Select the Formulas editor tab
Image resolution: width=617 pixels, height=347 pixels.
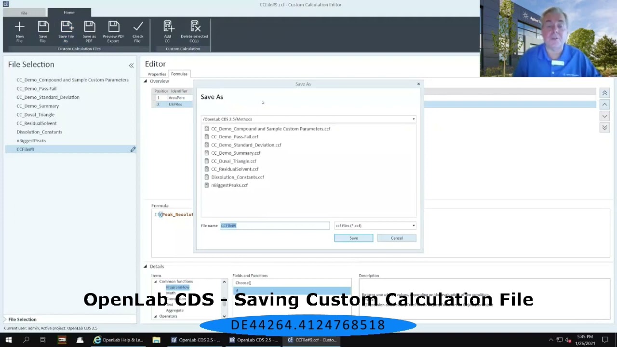179,74
